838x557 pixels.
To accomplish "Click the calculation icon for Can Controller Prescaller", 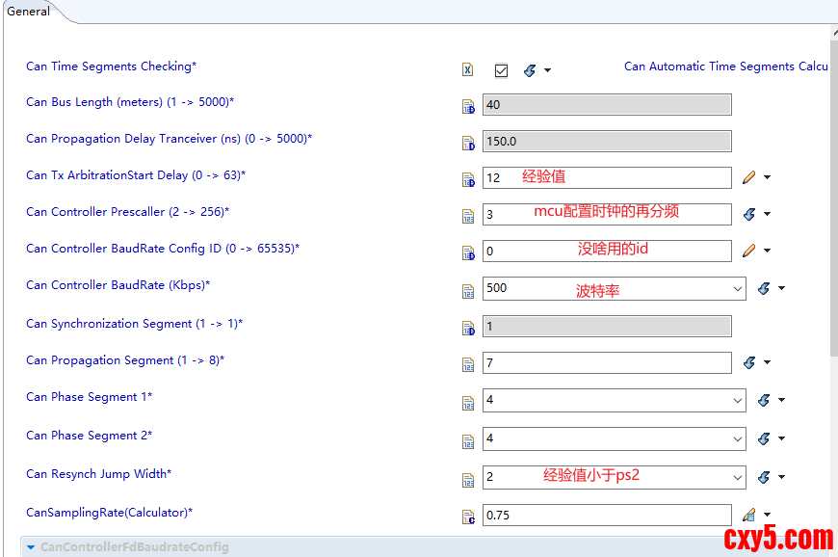I will (x=749, y=214).
